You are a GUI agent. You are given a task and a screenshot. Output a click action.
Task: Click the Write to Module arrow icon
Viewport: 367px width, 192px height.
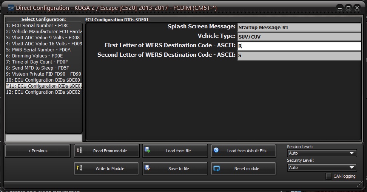coord(79,168)
